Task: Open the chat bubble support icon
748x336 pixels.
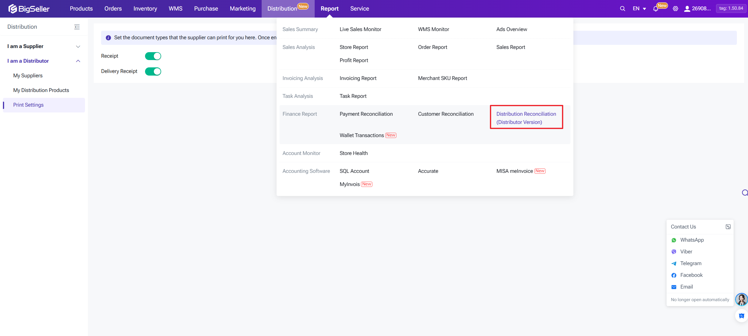Action: 741,316
